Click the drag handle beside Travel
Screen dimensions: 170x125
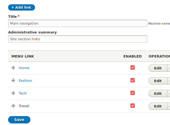[13, 106]
